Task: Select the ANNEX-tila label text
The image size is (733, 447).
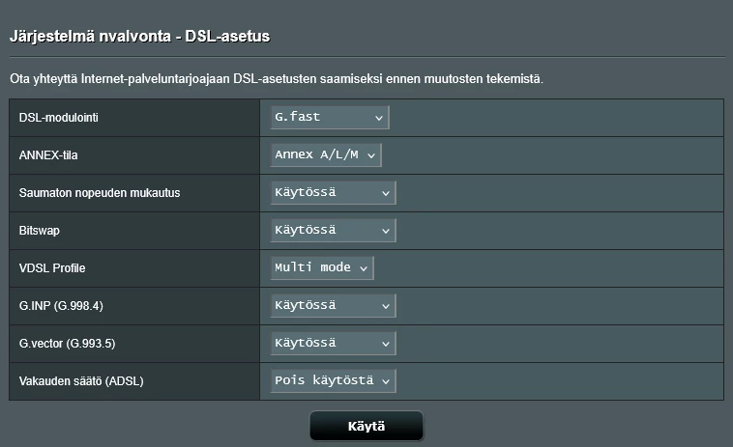Action: pyautogui.click(x=47, y=154)
